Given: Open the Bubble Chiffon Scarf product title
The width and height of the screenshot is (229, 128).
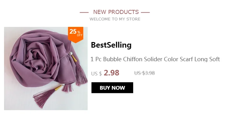Looking at the screenshot, I should point(155,59).
